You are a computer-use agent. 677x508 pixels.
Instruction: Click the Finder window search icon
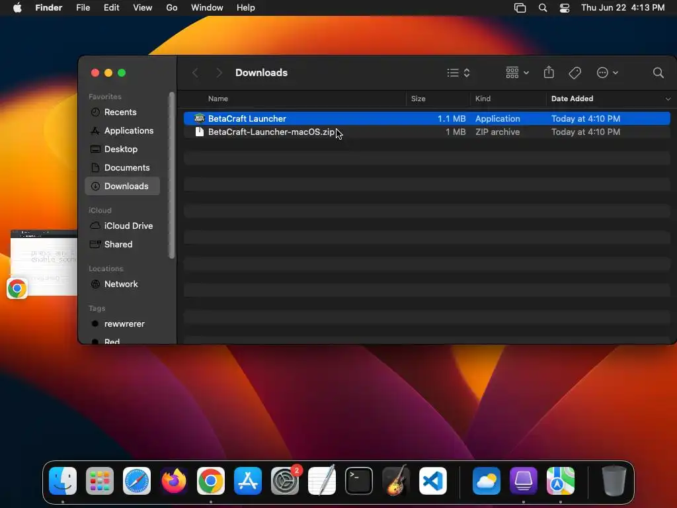click(658, 73)
